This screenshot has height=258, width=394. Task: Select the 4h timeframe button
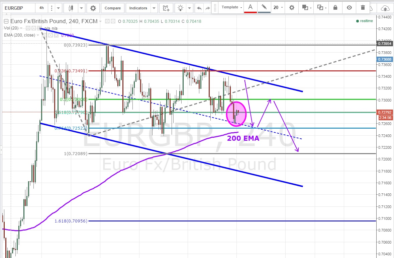tap(41, 8)
